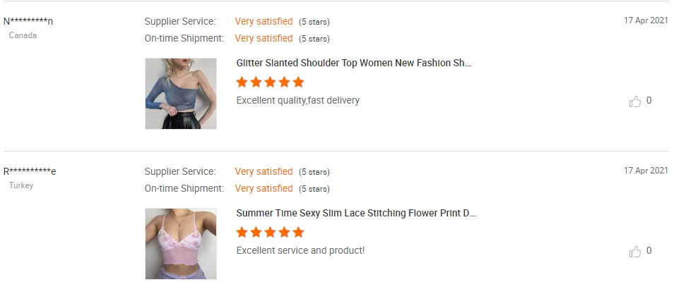Click the fifth star of lace top rating
674x301 pixels.
298,232
